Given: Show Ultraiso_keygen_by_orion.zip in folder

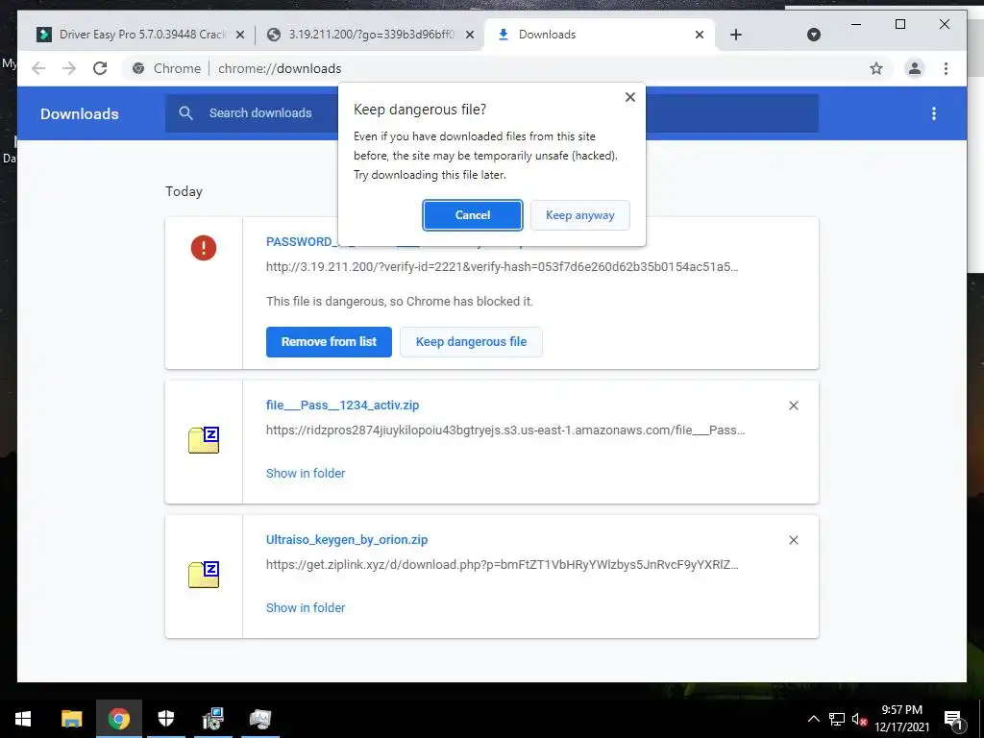Looking at the screenshot, I should coord(306,607).
